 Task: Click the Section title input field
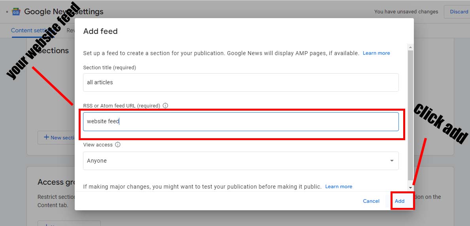(241, 82)
